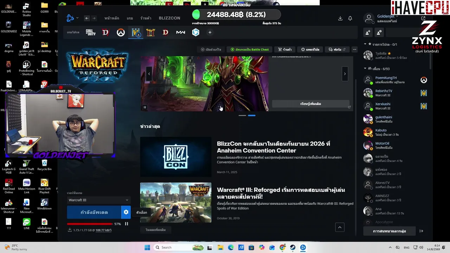Click the blue กำลังอัพเดต updating button
Viewport: 450px width, 253px height.
point(94,212)
